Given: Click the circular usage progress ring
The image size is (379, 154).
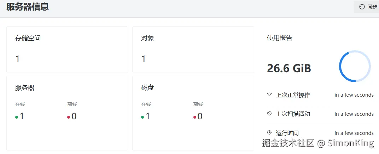Looking at the screenshot, I should coord(355,67).
